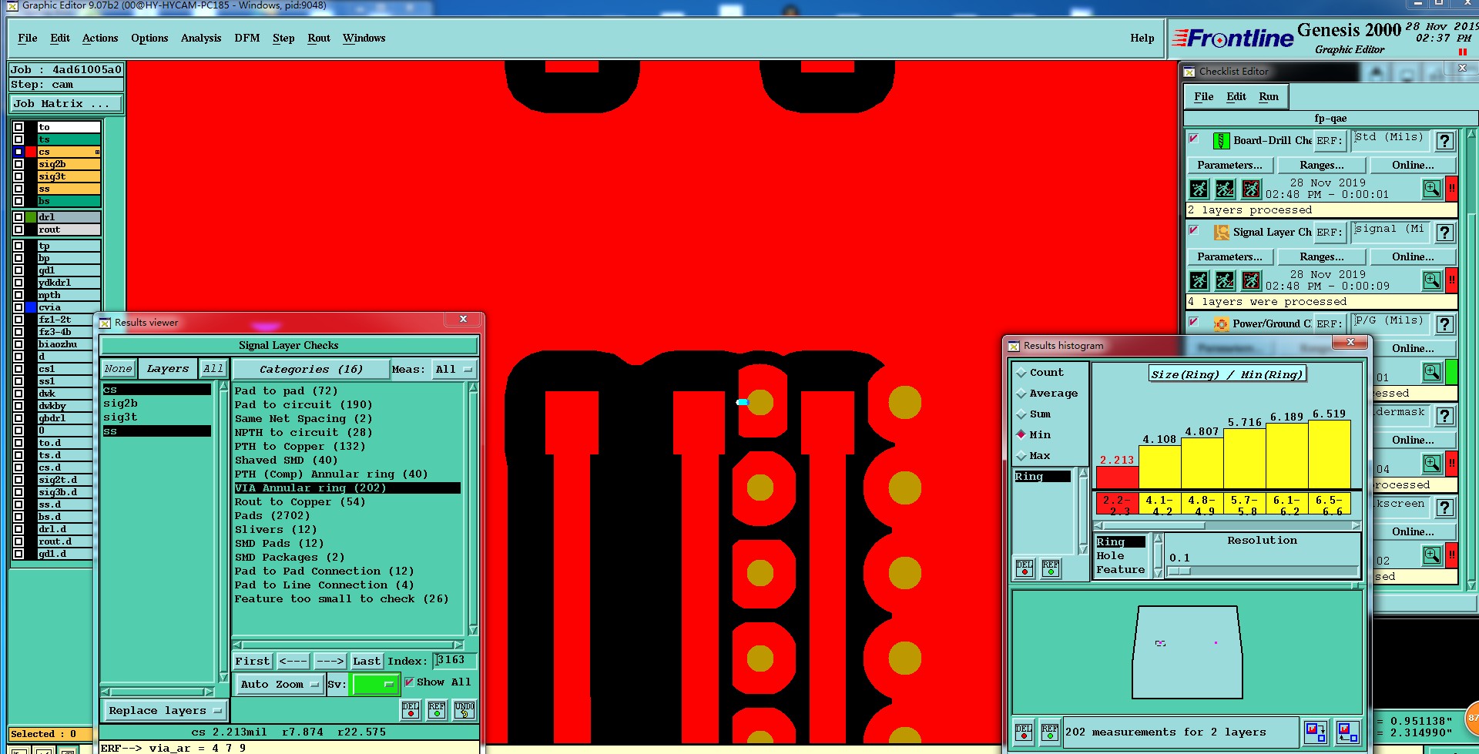Screen dimensions: 1479x754
Task: Run Signal Layer check second running-man icon
Action: [1225, 280]
